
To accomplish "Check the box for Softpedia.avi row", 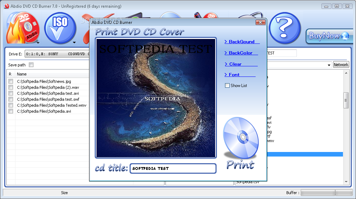I will click(x=11, y=111).
